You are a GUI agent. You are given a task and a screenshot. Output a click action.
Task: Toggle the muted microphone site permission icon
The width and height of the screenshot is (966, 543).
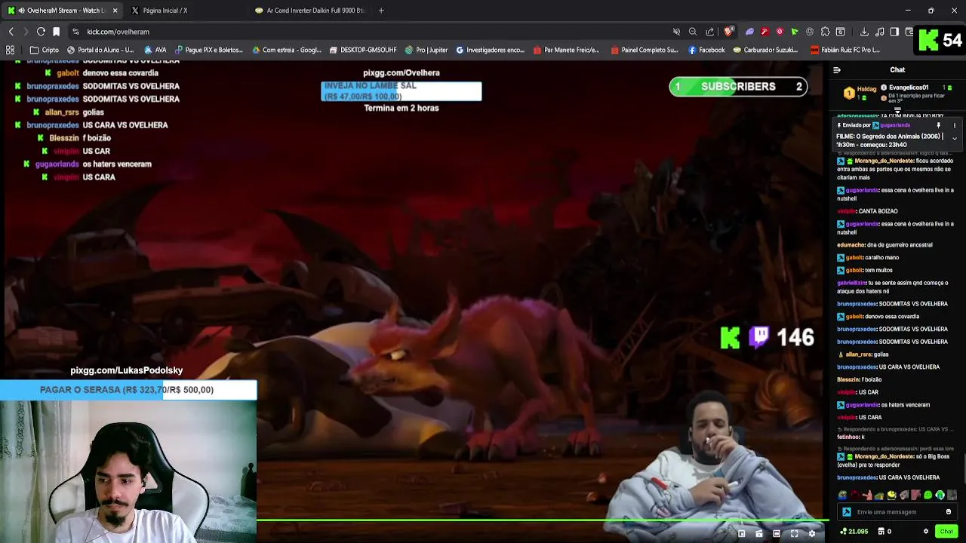click(676, 32)
